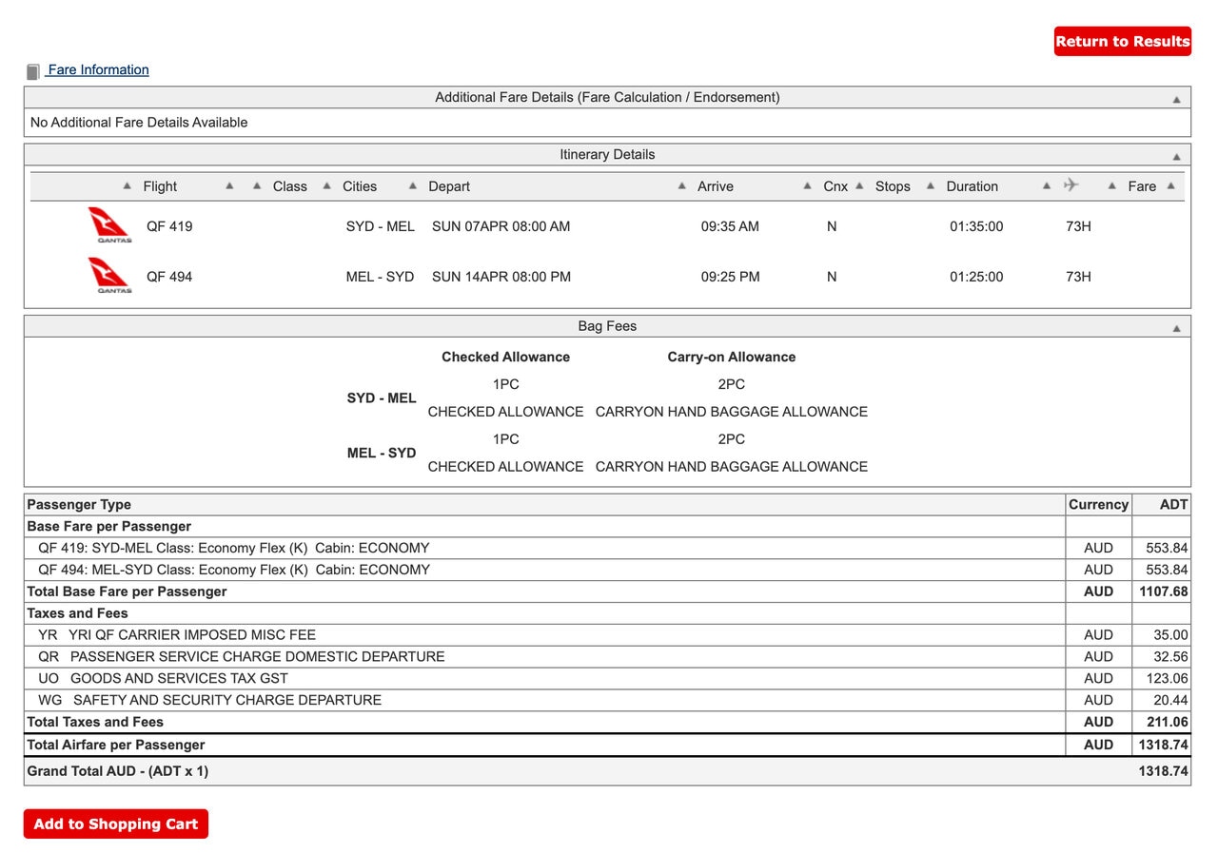Select flight number QF 494
The height and width of the screenshot is (853, 1218).
(169, 277)
